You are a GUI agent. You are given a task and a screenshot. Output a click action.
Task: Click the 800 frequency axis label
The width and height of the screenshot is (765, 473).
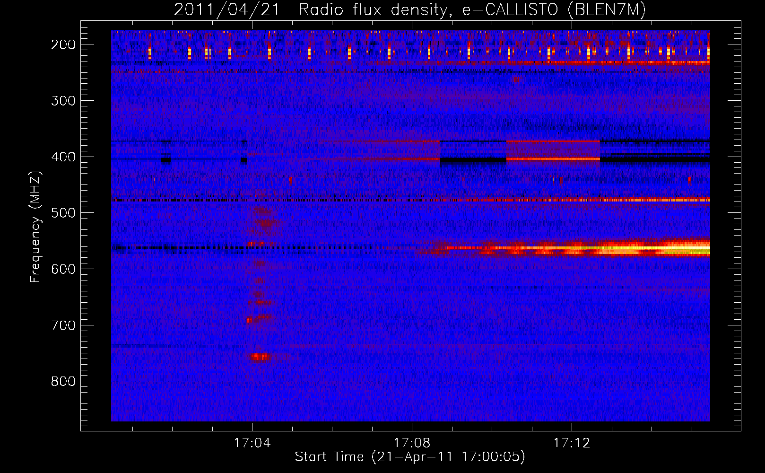tap(63, 382)
